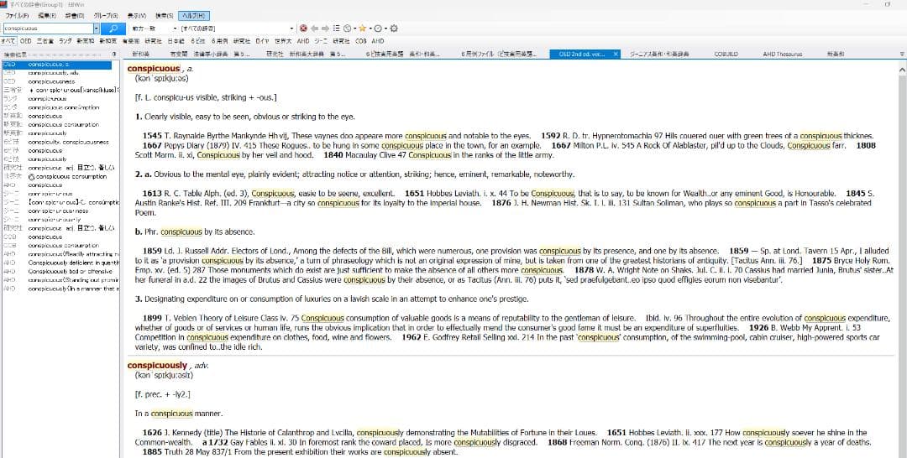This screenshot has width=907, height=458.
Task: Open the 編集(E) menu
Action: pos(47,16)
